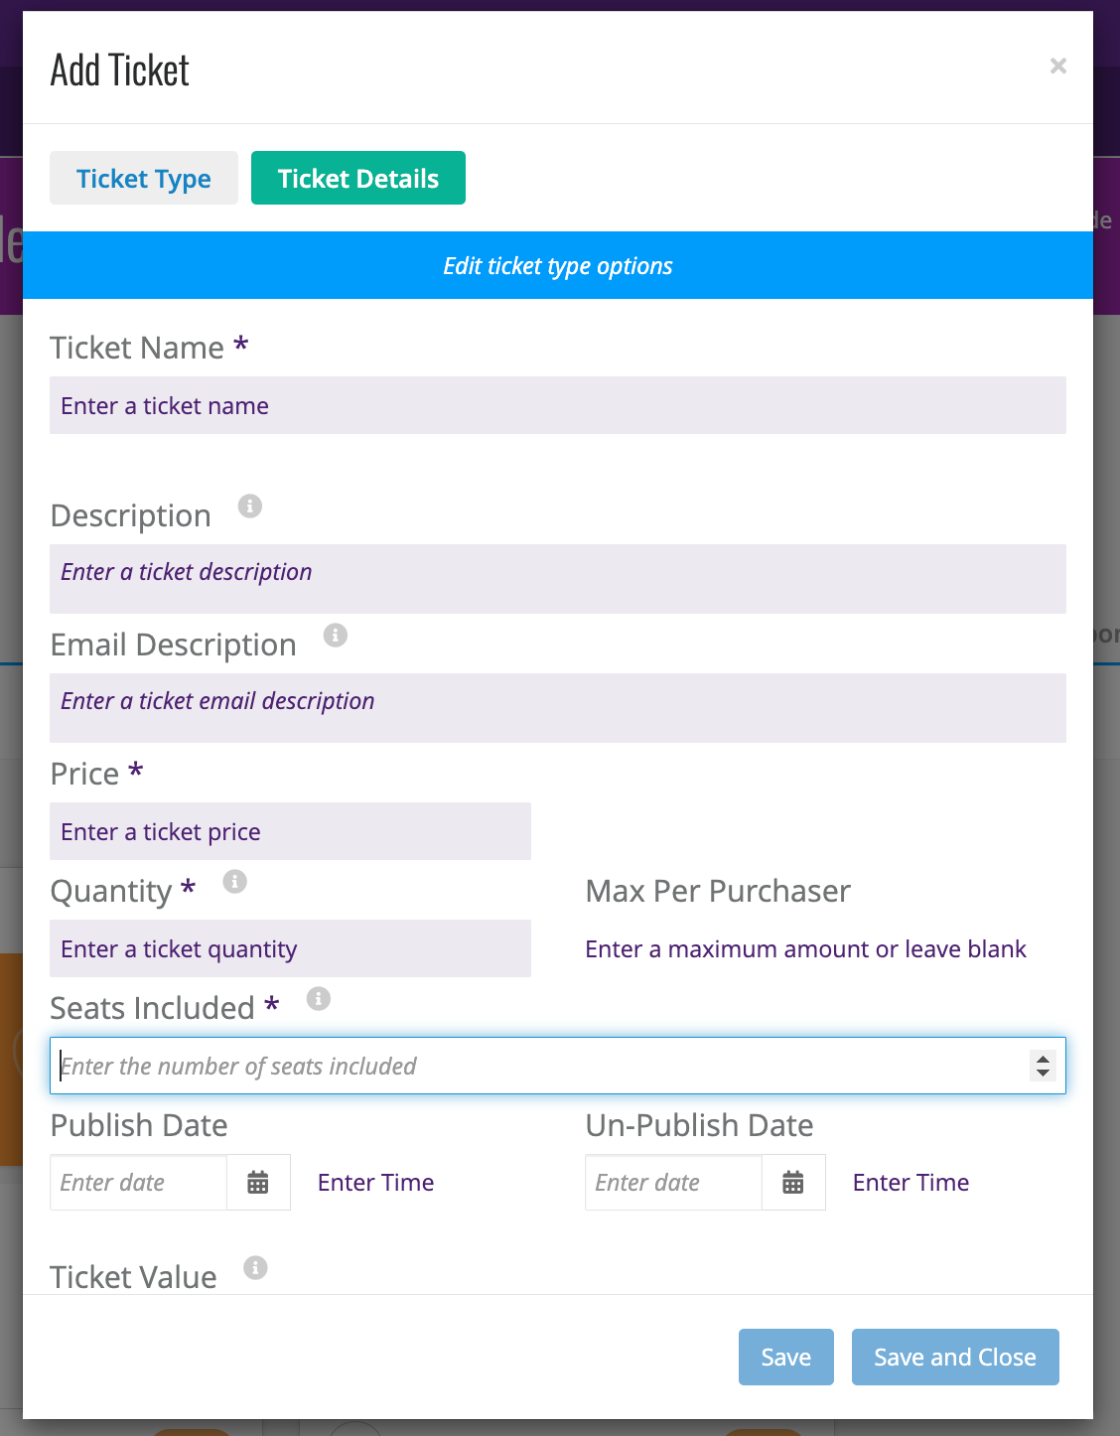Open the Un-Publish Date calendar picker
This screenshot has height=1436, width=1120.
tap(793, 1182)
